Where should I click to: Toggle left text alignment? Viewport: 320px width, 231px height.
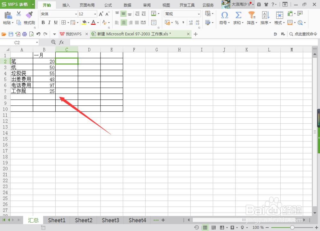pyautogui.click(x=117, y=22)
